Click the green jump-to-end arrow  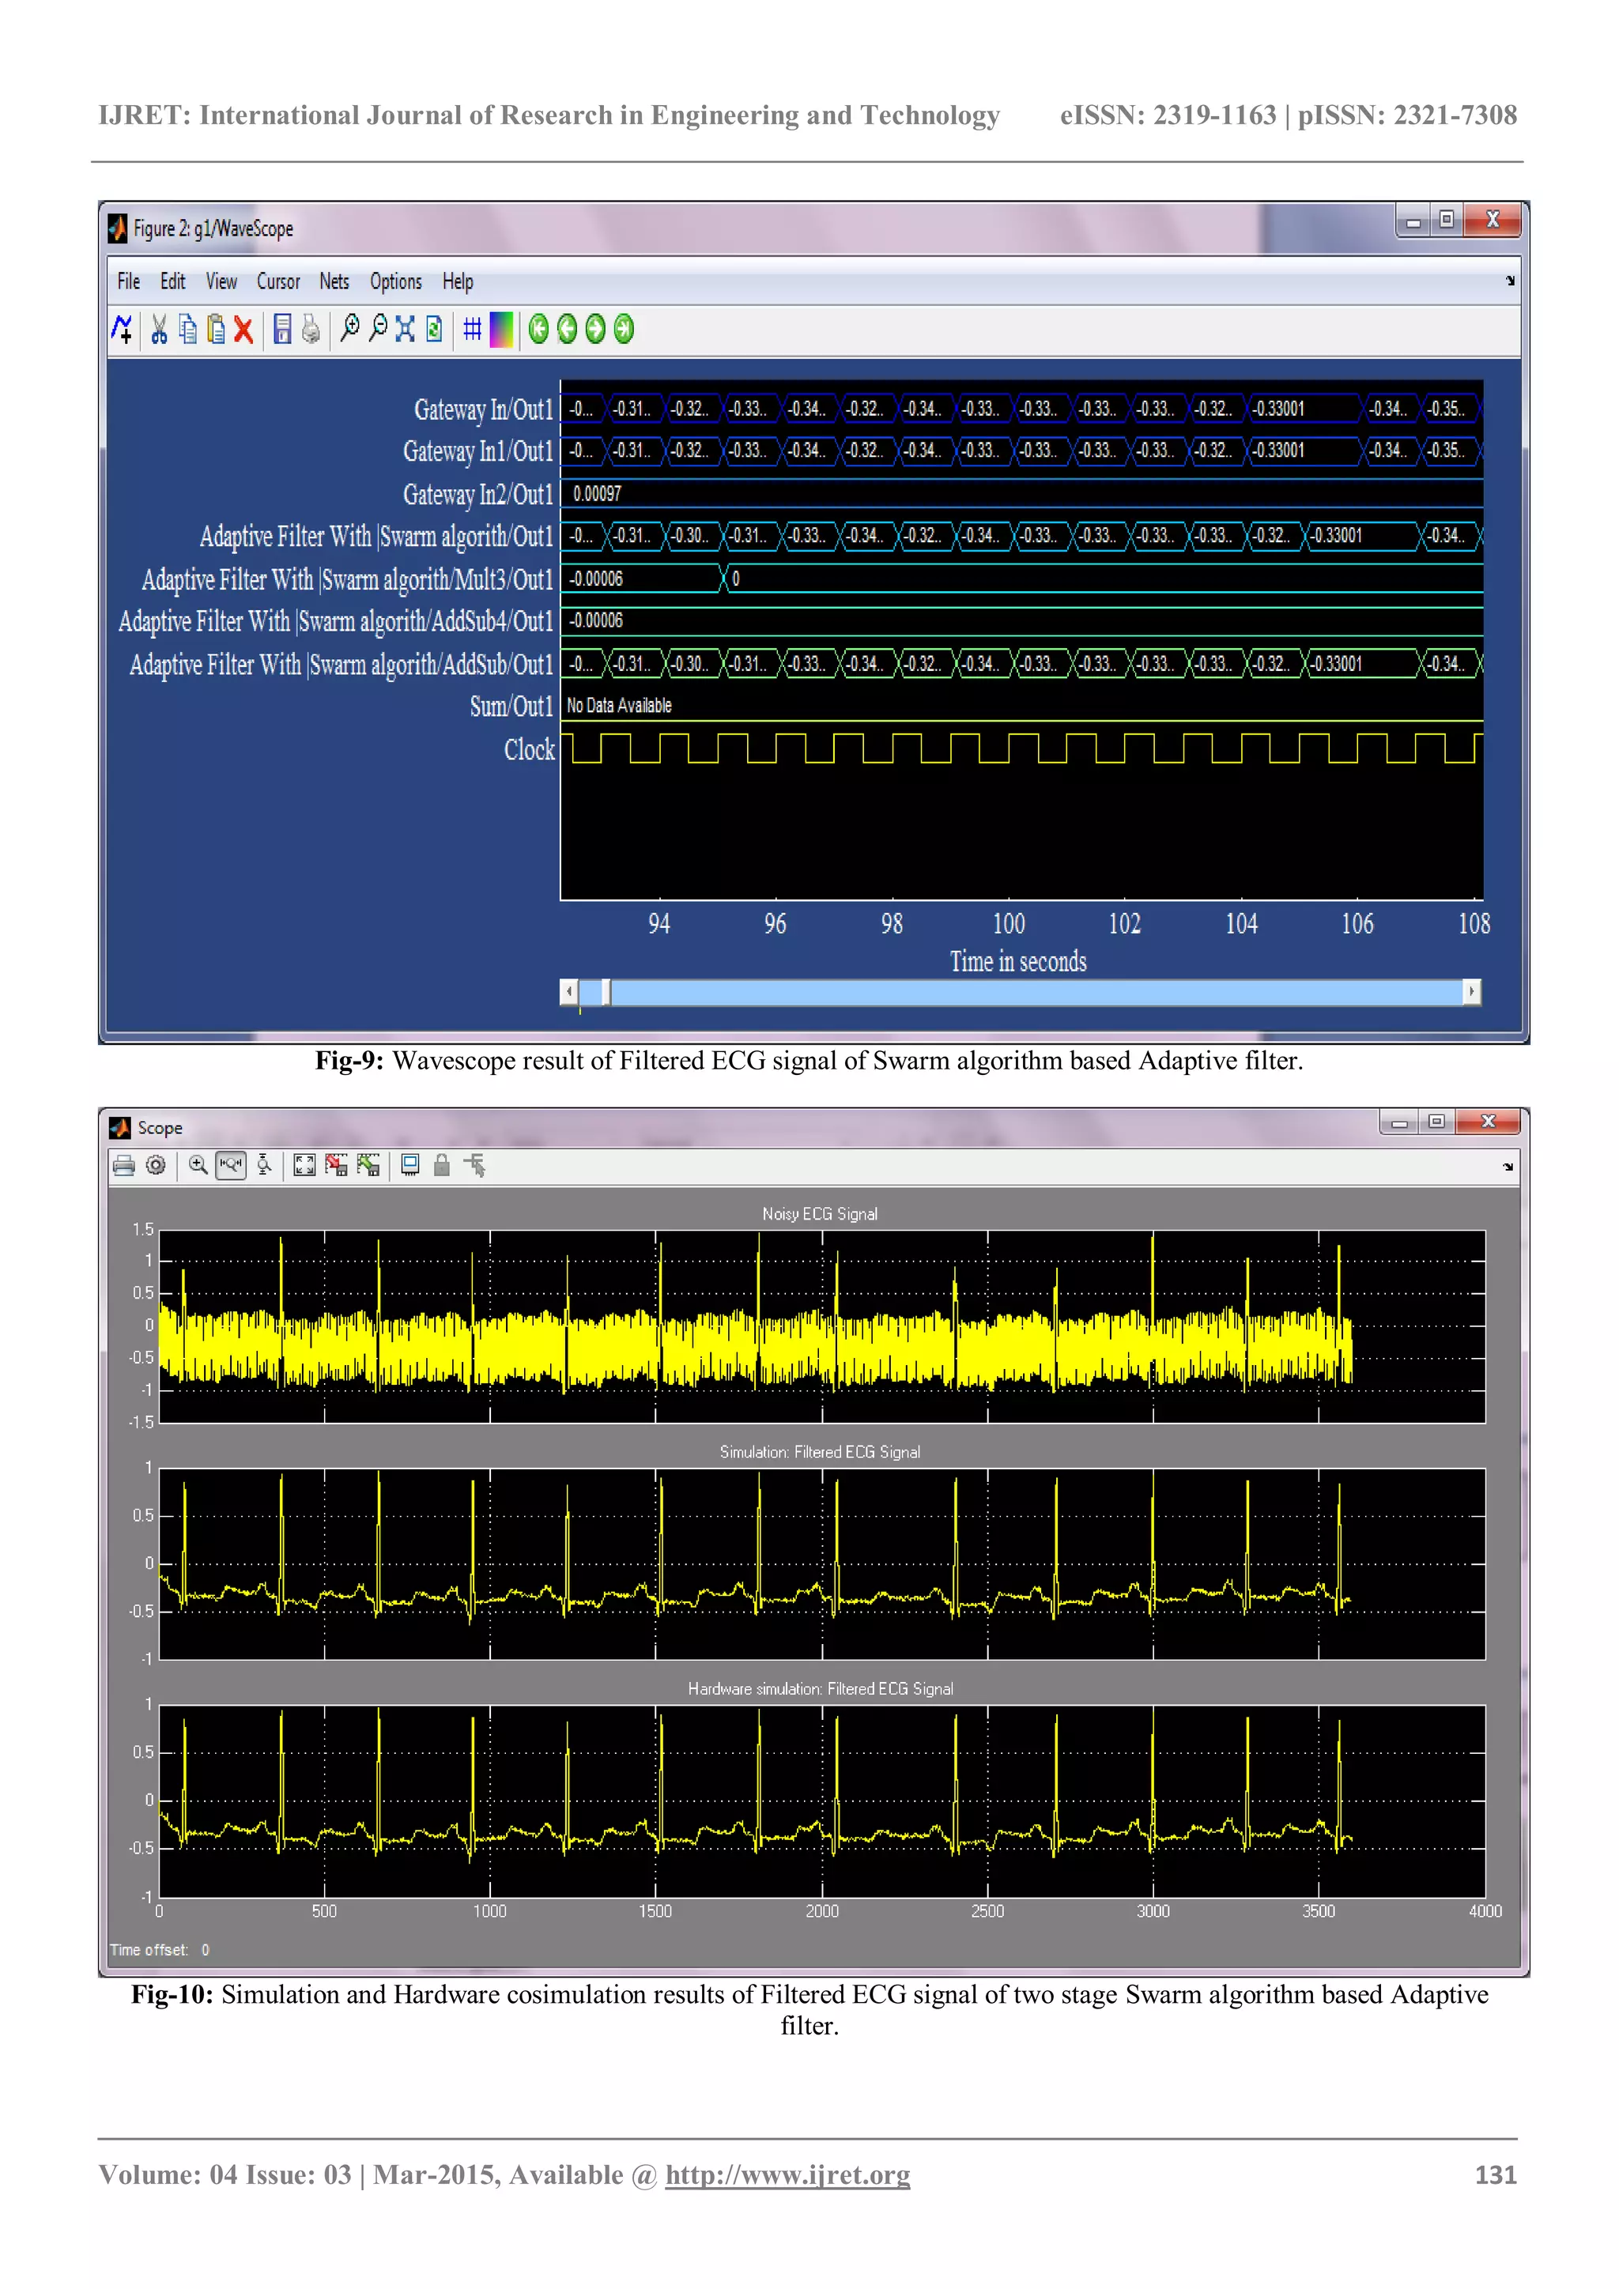[624, 329]
